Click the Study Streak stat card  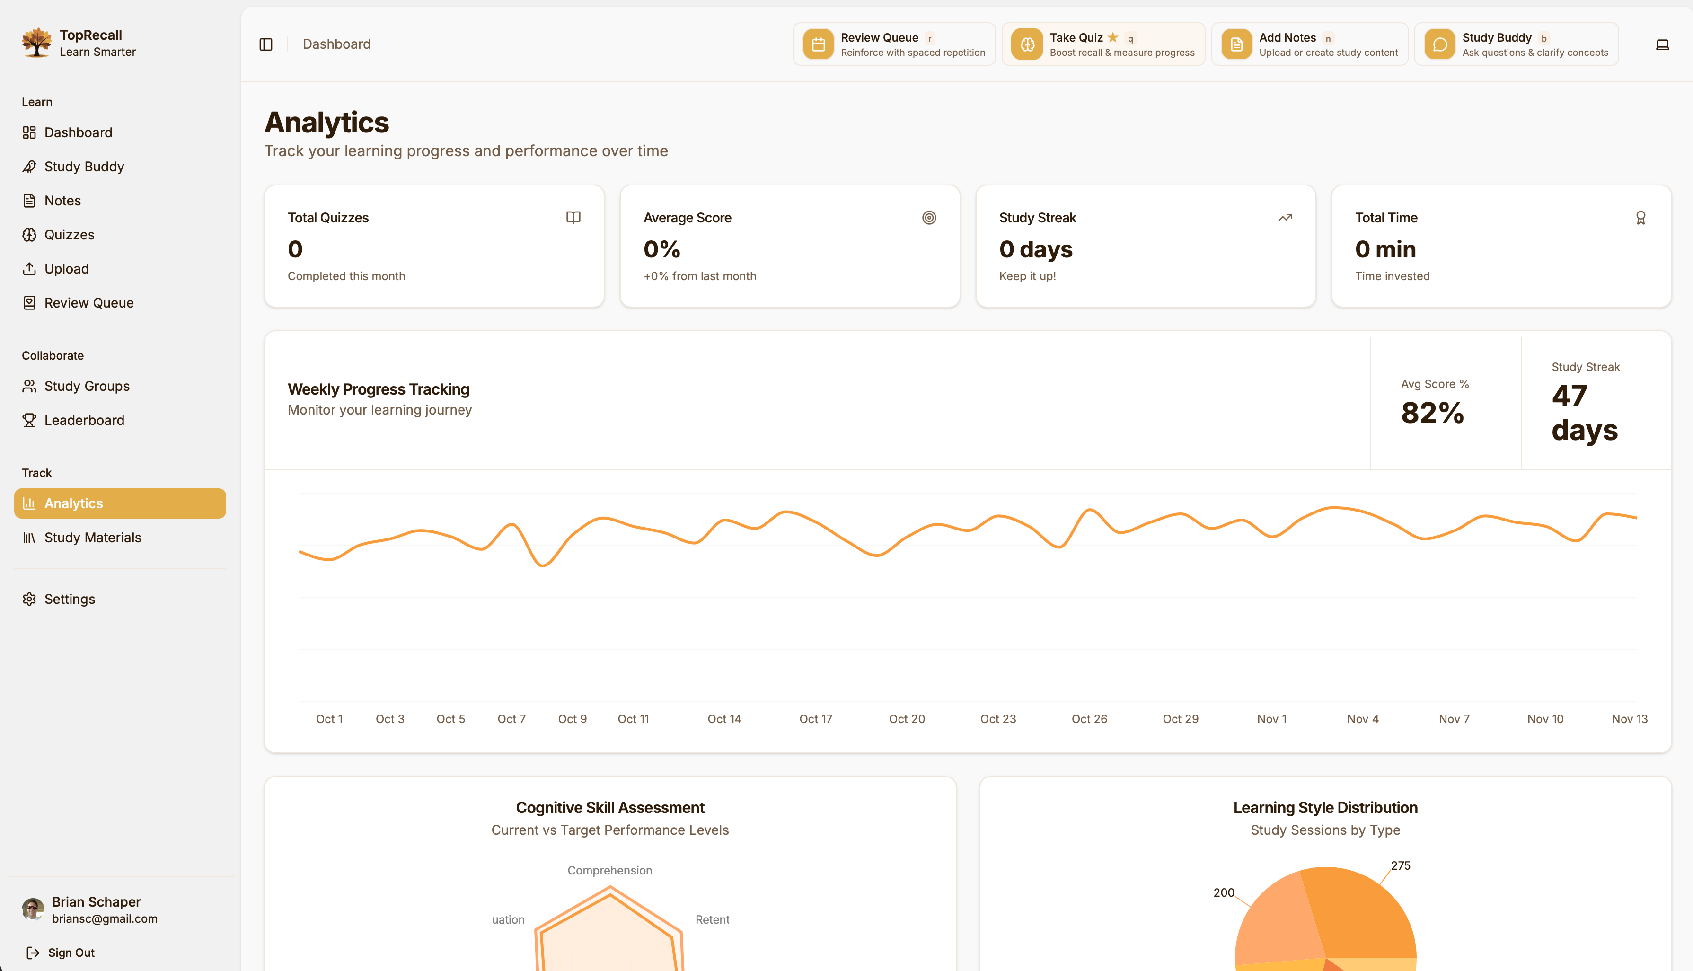(x=1146, y=246)
